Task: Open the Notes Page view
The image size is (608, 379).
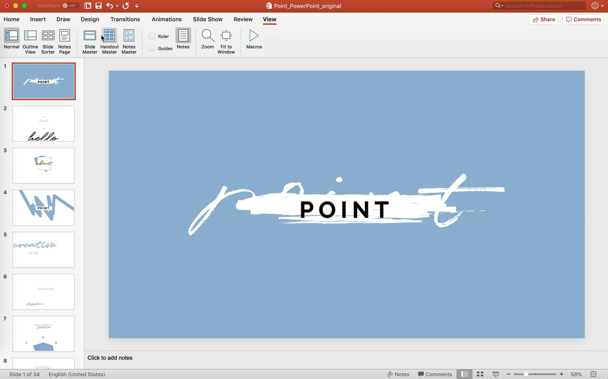Action: pos(64,40)
